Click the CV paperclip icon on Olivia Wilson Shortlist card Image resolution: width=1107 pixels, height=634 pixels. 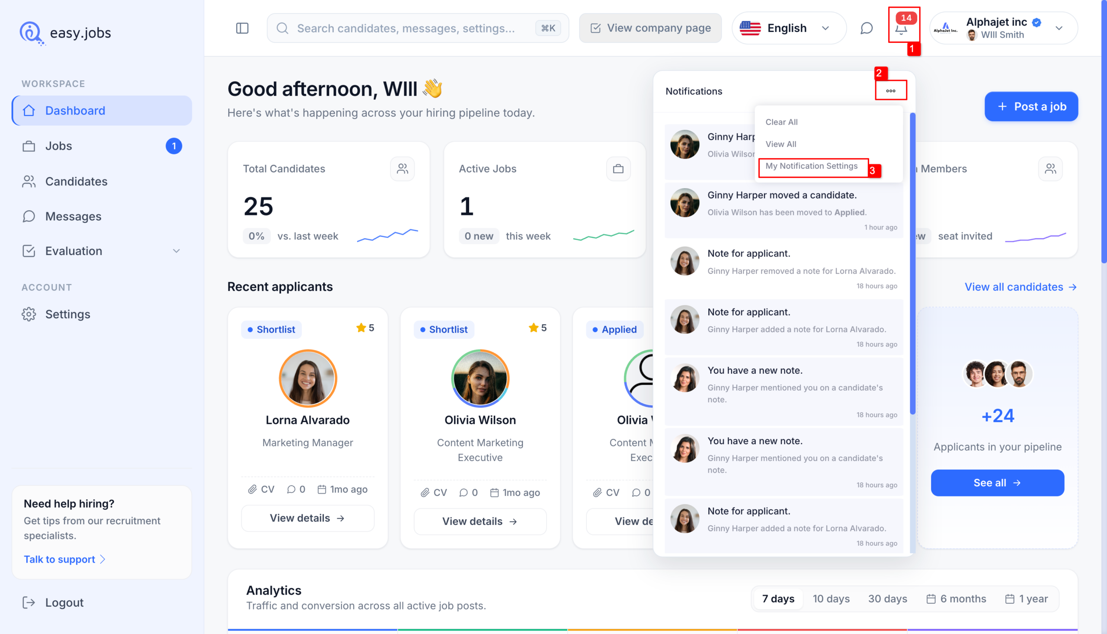tap(425, 493)
